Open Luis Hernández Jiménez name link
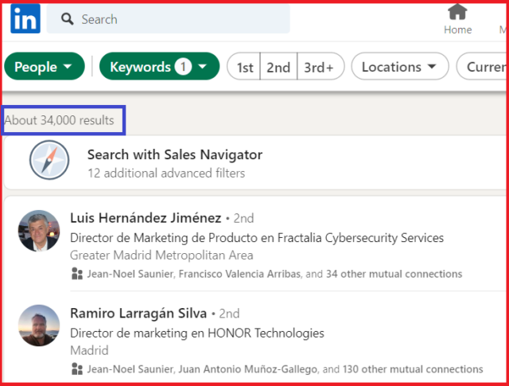The image size is (509, 386). tap(146, 218)
